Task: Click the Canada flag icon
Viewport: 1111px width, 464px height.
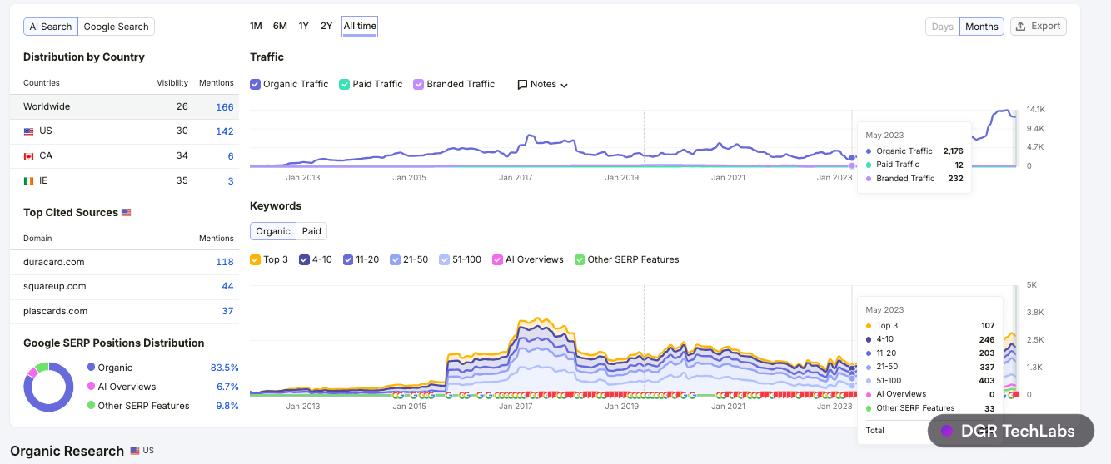Action: coord(28,156)
